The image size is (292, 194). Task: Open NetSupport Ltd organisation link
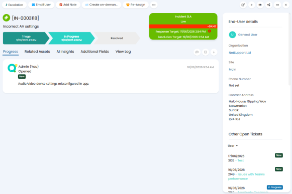[240, 53]
